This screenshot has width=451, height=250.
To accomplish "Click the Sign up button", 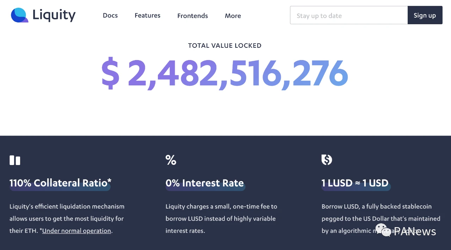I will point(425,15).
